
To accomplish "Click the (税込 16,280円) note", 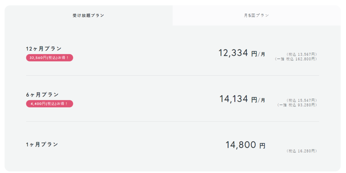I will (x=301, y=151).
